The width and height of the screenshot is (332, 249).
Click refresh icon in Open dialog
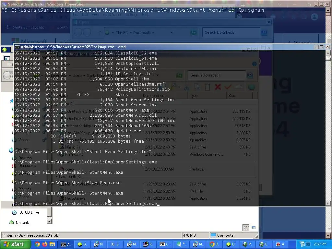tap(193, 33)
